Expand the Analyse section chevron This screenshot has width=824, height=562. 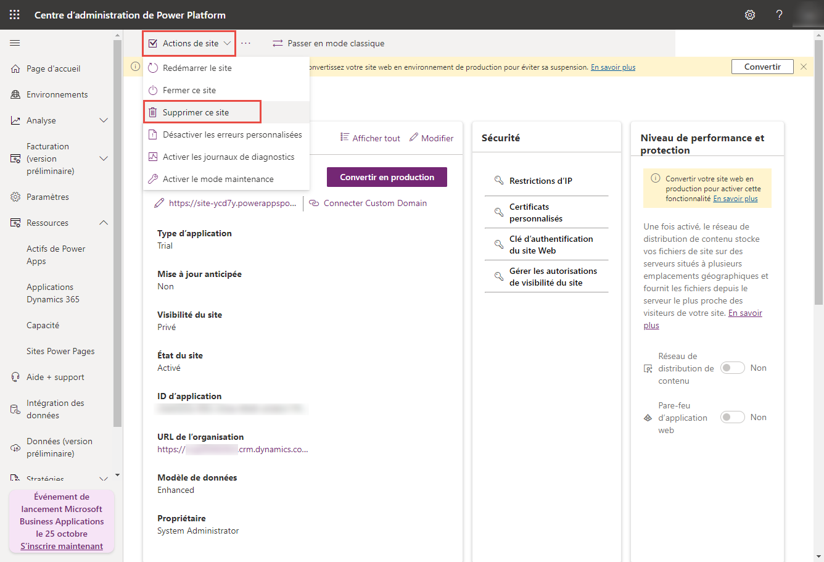(104, 120)
